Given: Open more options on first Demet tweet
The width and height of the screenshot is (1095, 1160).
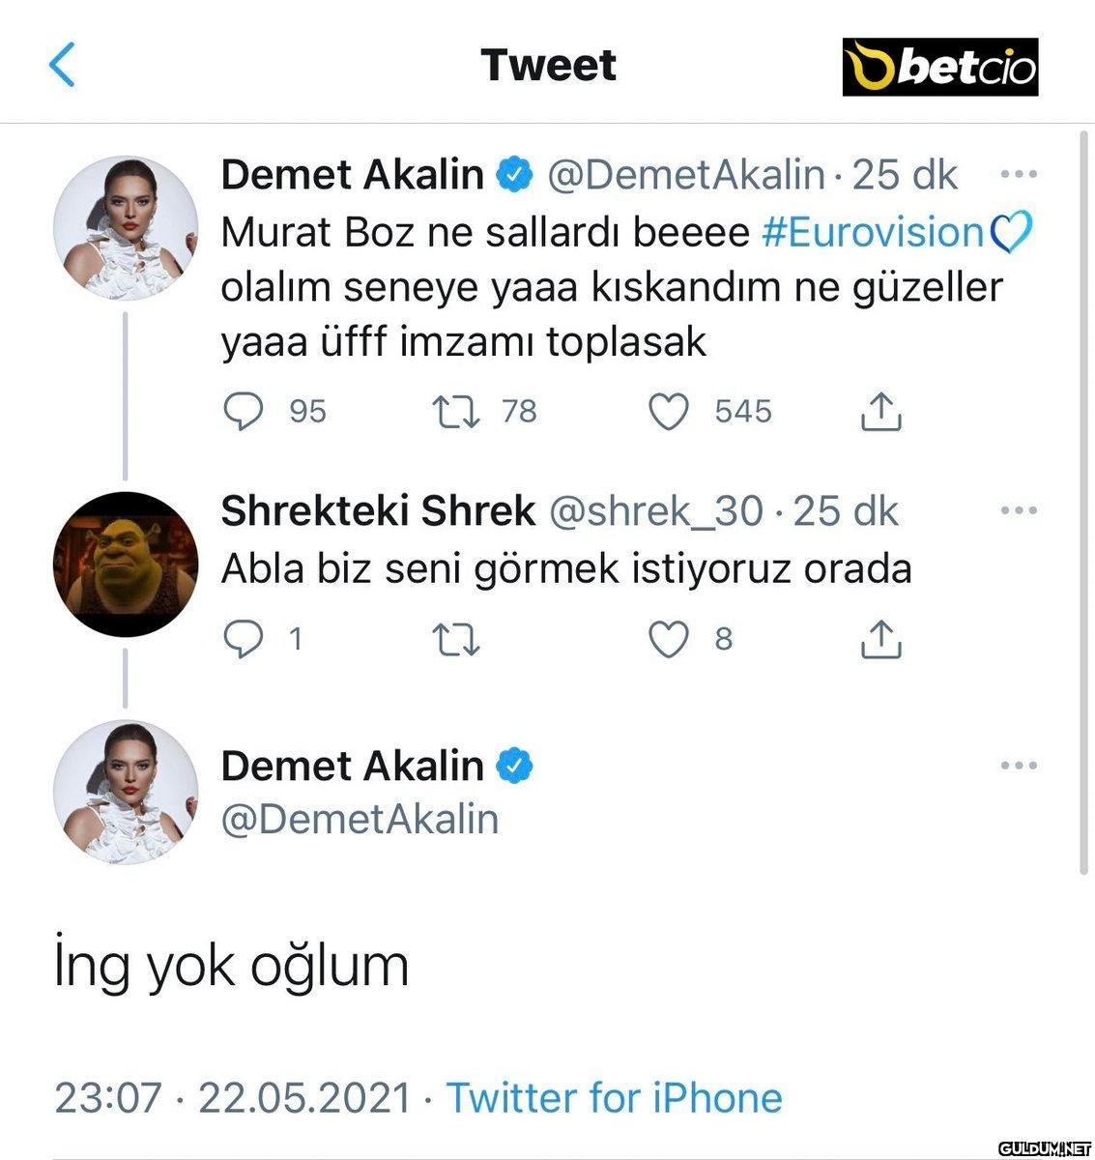Looking at the screenshot, I should click(x=1018, y=175).
